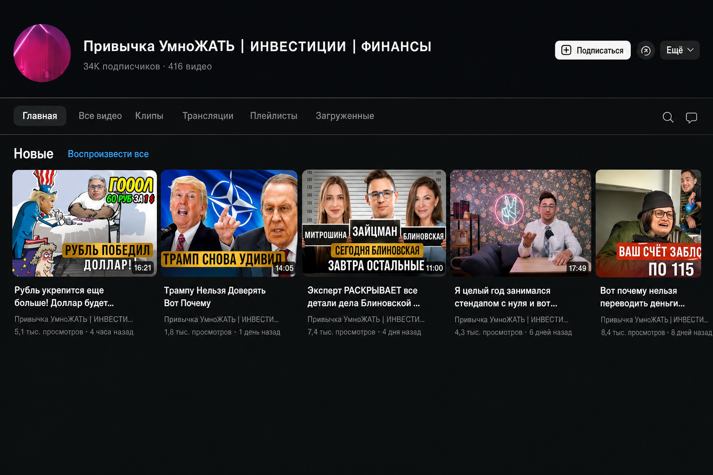Open title Рубль укрепится еще больше
The height and width of the screenshot is (475, 713).
pyautogui.click(x=64, y=296)
